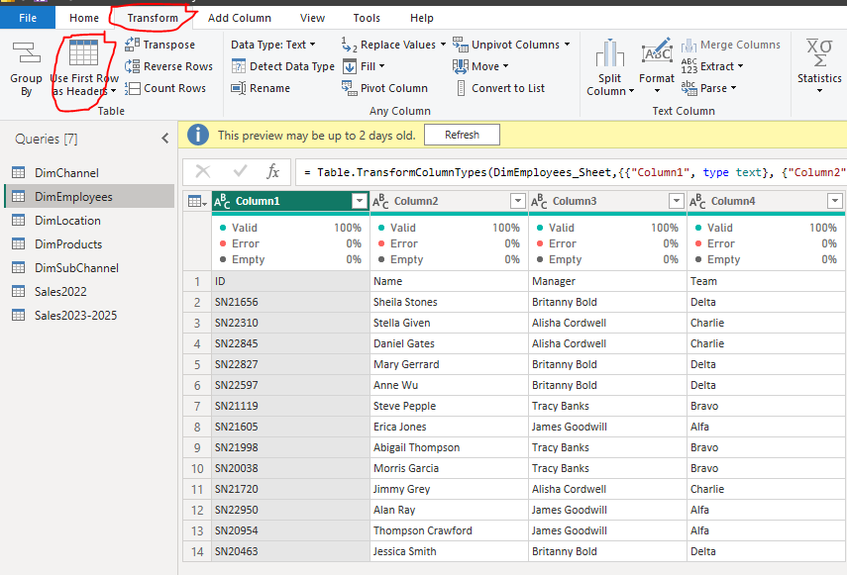Select the Sales2023-2025 query

pos(89,315)
